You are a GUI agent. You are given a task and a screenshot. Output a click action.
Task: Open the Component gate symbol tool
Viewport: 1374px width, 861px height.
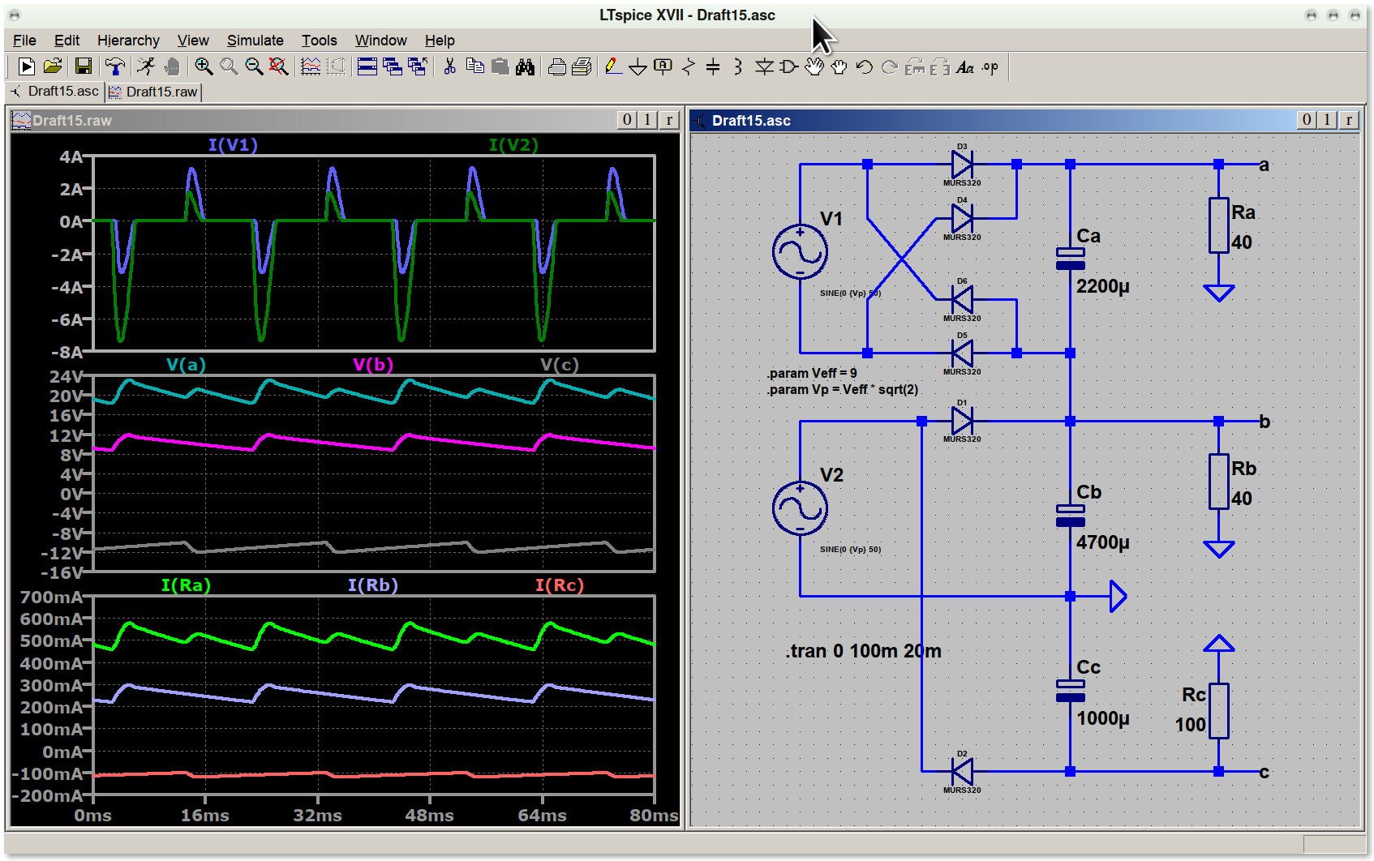788,66
